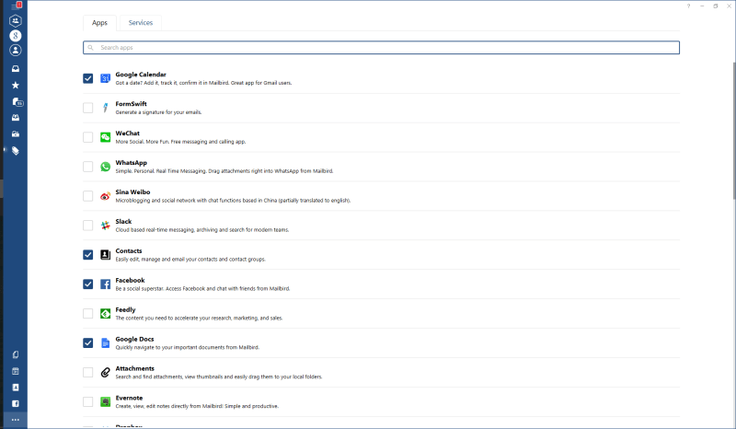Click the vertical scrollbar of the apps list

(x=733, y=130)
